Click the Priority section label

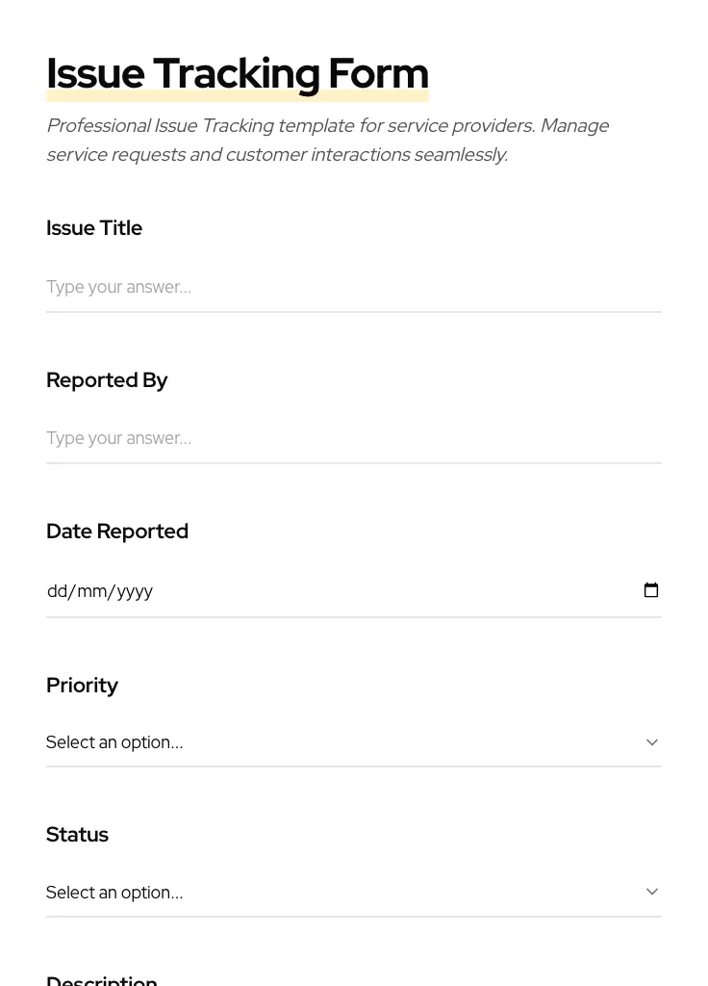coord(82,685)
